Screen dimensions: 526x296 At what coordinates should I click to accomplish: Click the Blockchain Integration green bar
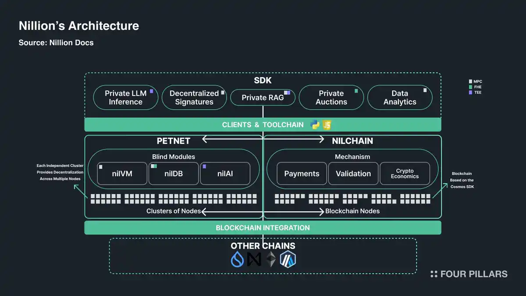263,228
